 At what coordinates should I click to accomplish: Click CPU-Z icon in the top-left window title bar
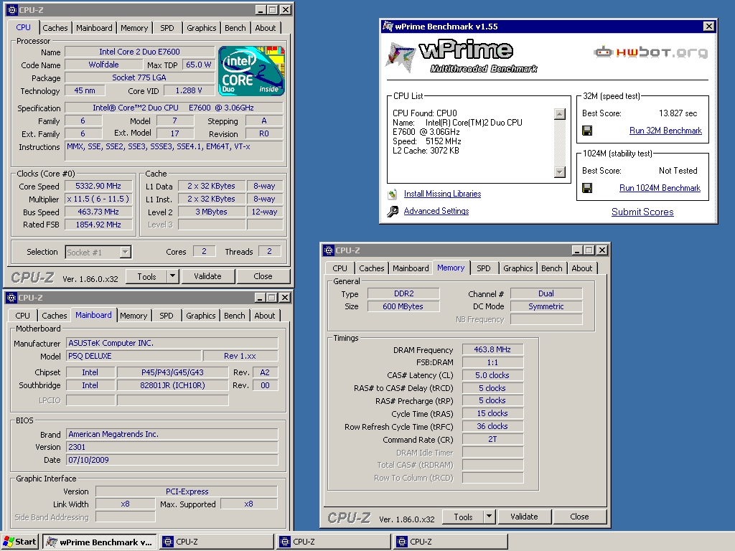[12, 10]
